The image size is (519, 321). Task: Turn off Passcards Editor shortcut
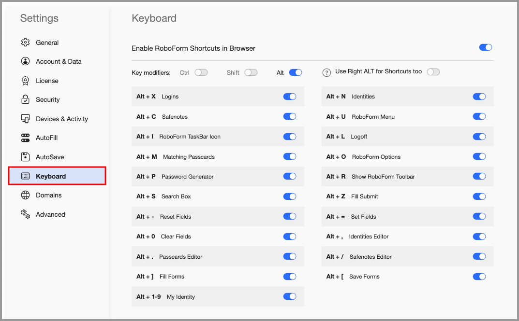click(x=290, y=256)
